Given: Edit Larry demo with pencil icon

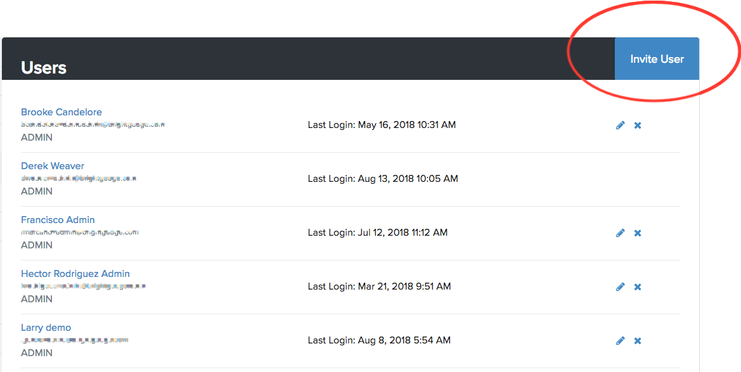Looking at the screenshot, I should tap(621, 341).
